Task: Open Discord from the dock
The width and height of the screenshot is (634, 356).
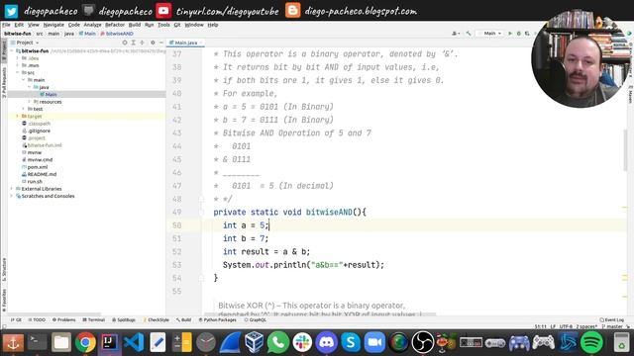Action: point(326,343)
